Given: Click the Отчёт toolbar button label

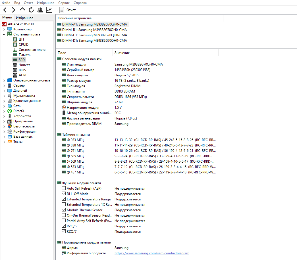Looking at the screenshot, I should [x=71, y=10].
